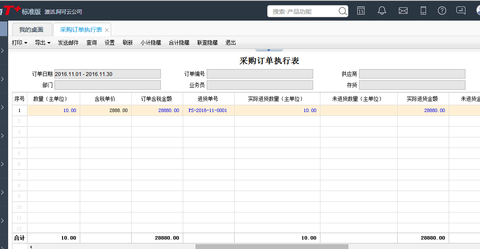Image resolution: width=480 pixels, height=249 pixels.
Task: Open feedback via the chat bubble icon
Action: [461, 11]
